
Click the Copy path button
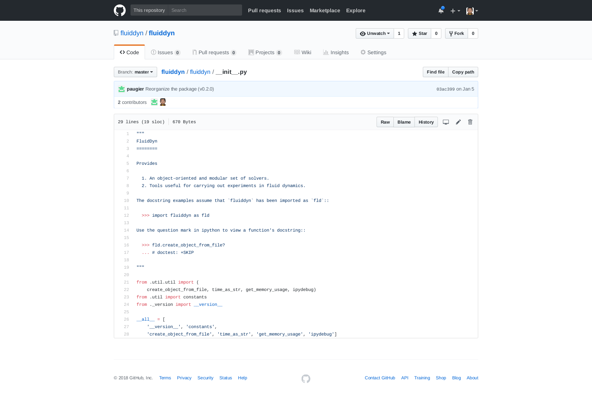463,72
